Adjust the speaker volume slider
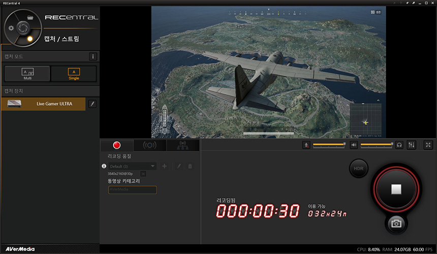Image resolution: width=437 pixels, height=254 pixels. click(377, 145)
